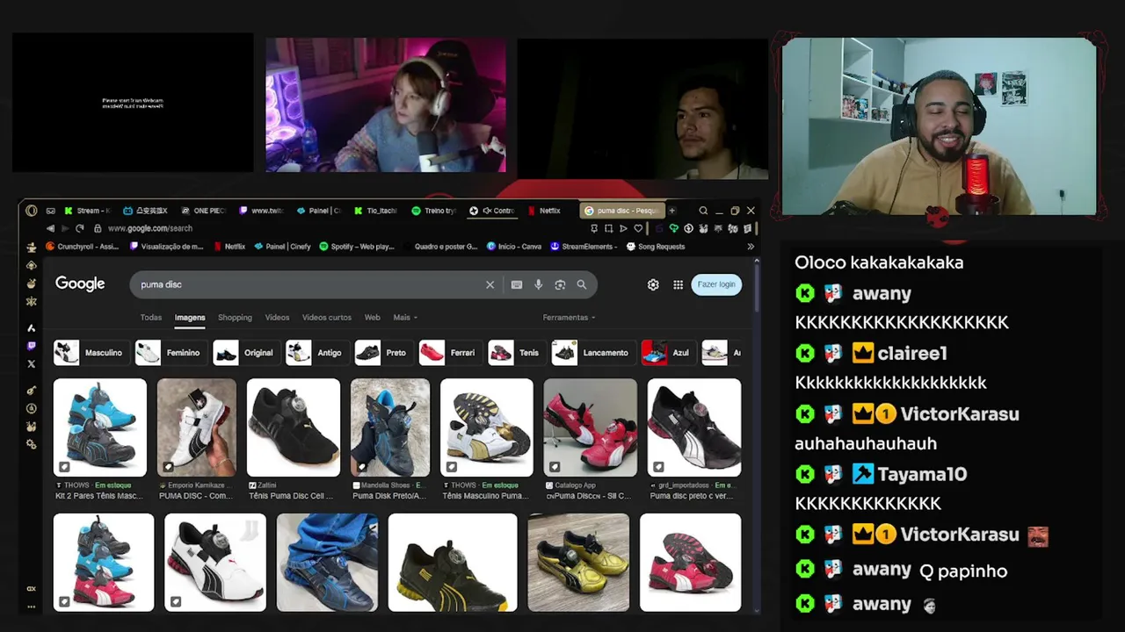
Task: Open Google Lens image search
Action: tap(560, 284)
